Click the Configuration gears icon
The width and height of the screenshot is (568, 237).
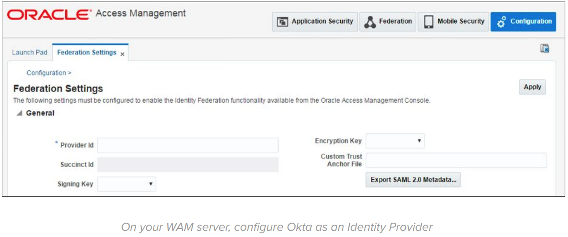click(x=501, y=21)
